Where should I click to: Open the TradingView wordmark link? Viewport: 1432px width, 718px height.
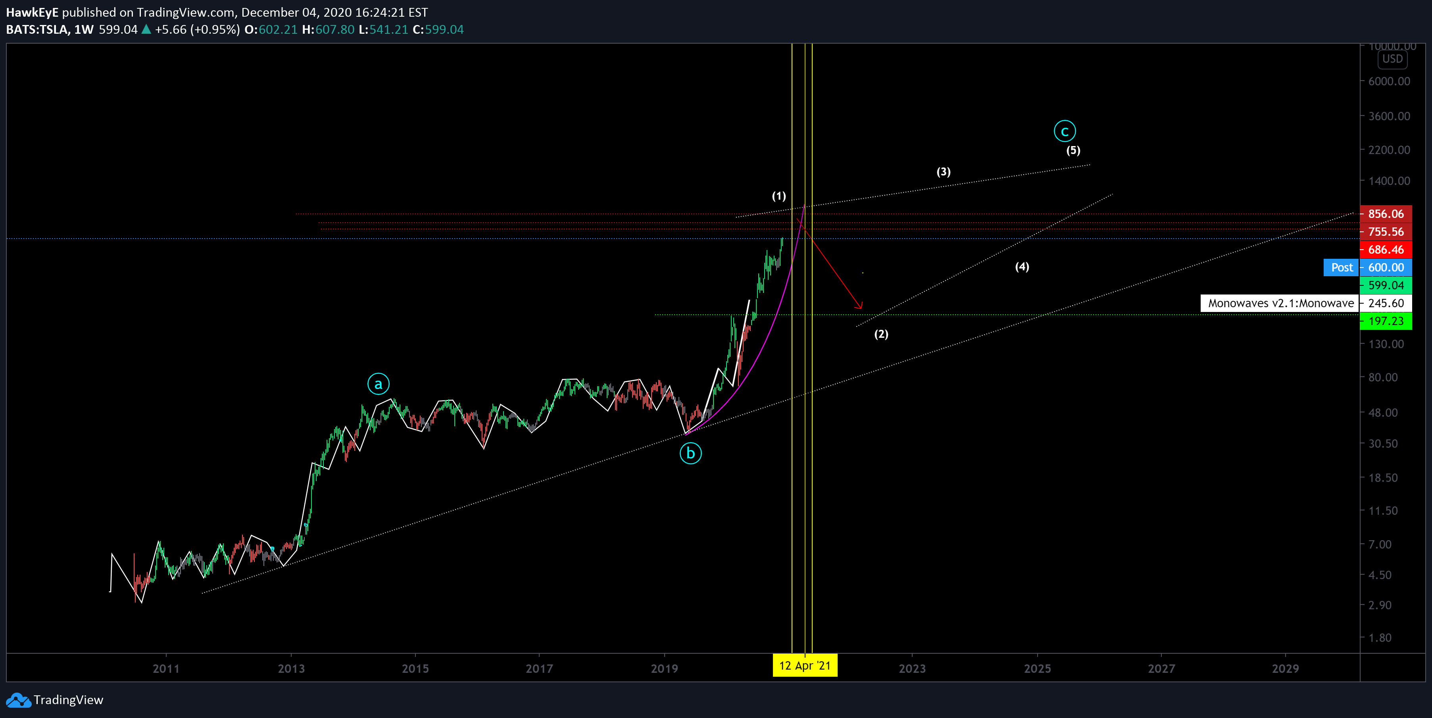click(68, 700)
